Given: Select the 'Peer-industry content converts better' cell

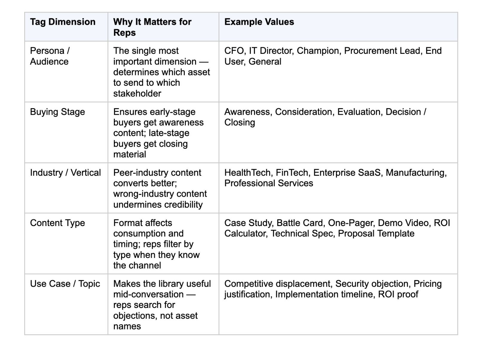Looking at the screenshot, I should 163,188.
